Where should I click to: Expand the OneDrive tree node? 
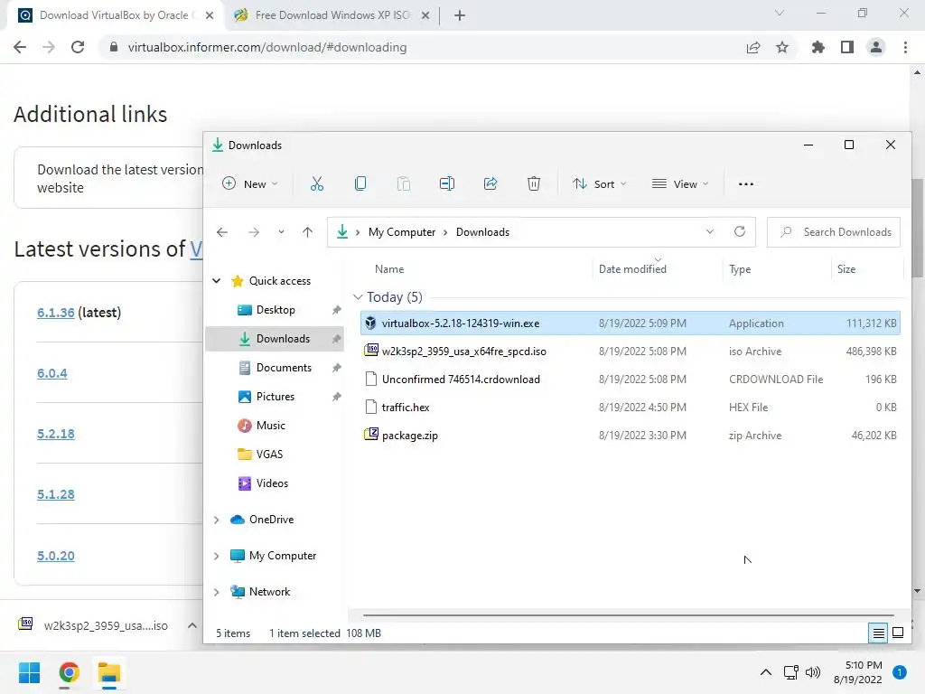pos(217,520)
